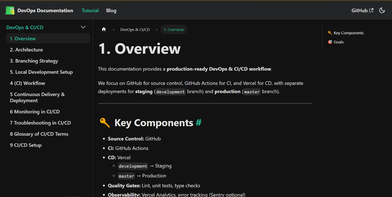
Task: Click 'CI: GitHub Actions' bullet
Action: pyautogui.click(x=128, y=148)
